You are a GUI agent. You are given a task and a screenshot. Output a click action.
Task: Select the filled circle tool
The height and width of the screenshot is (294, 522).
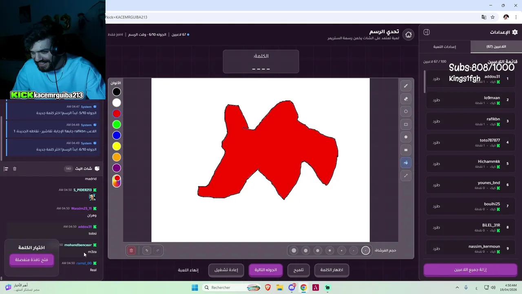[406, 137]
